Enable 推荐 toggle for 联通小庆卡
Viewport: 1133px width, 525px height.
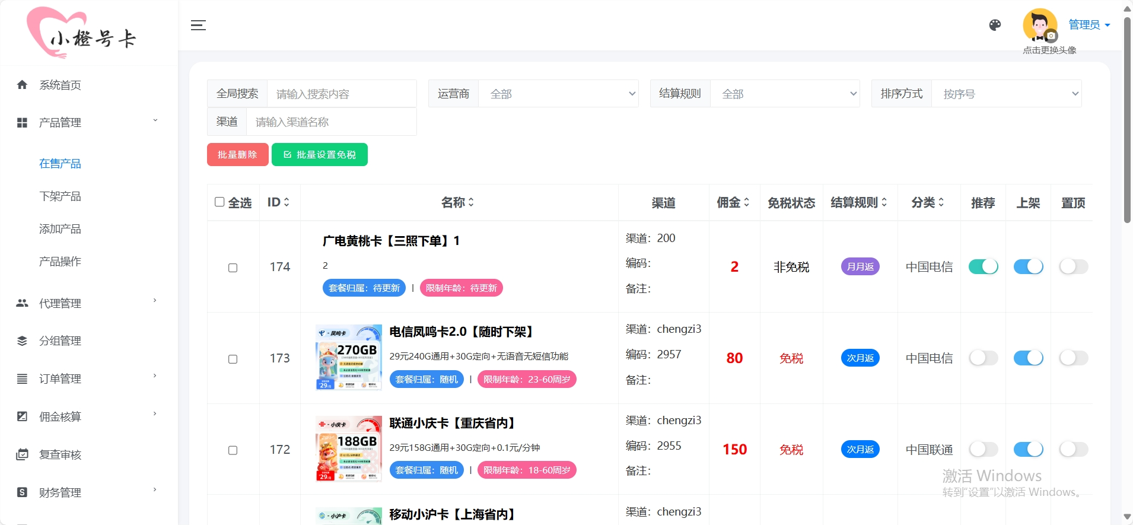point(983,450)
